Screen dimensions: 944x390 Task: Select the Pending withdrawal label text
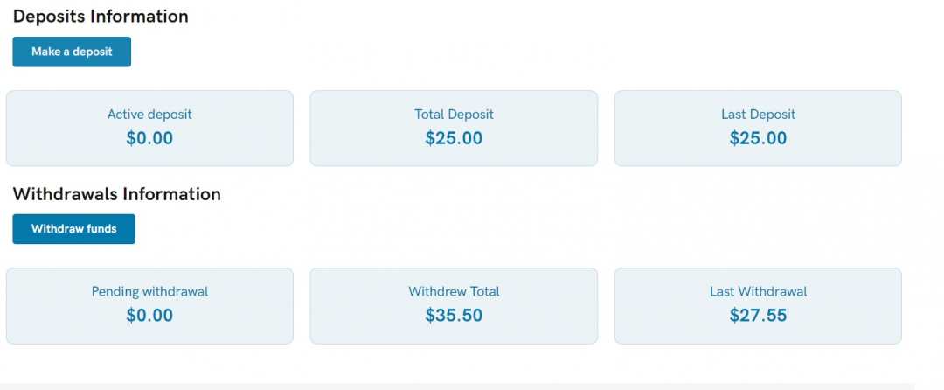[149, 292]
